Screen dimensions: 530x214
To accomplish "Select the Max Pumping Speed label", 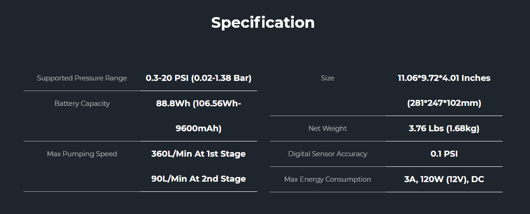I will [82, 154].
